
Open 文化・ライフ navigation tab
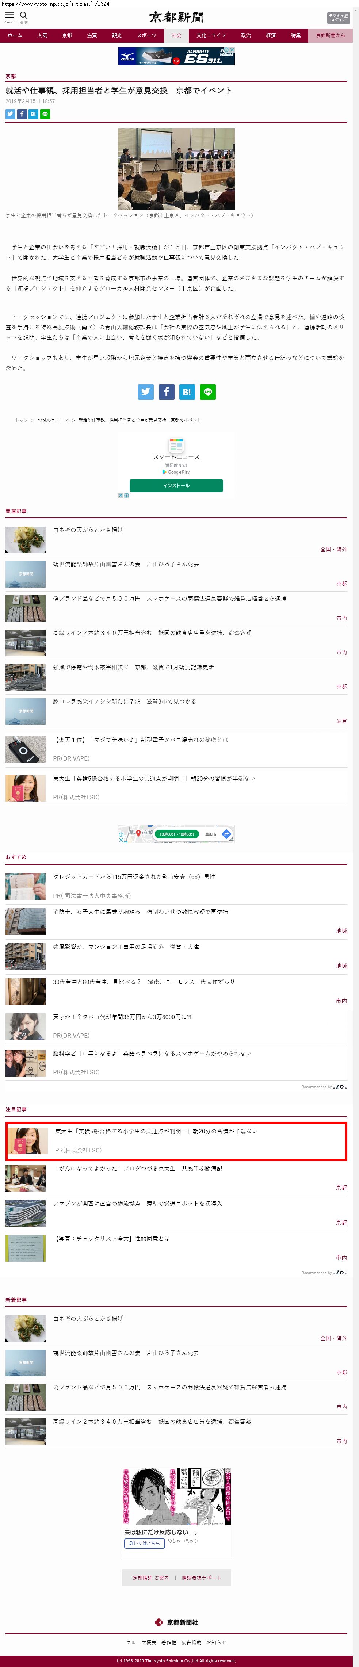[x=211, y=35]
